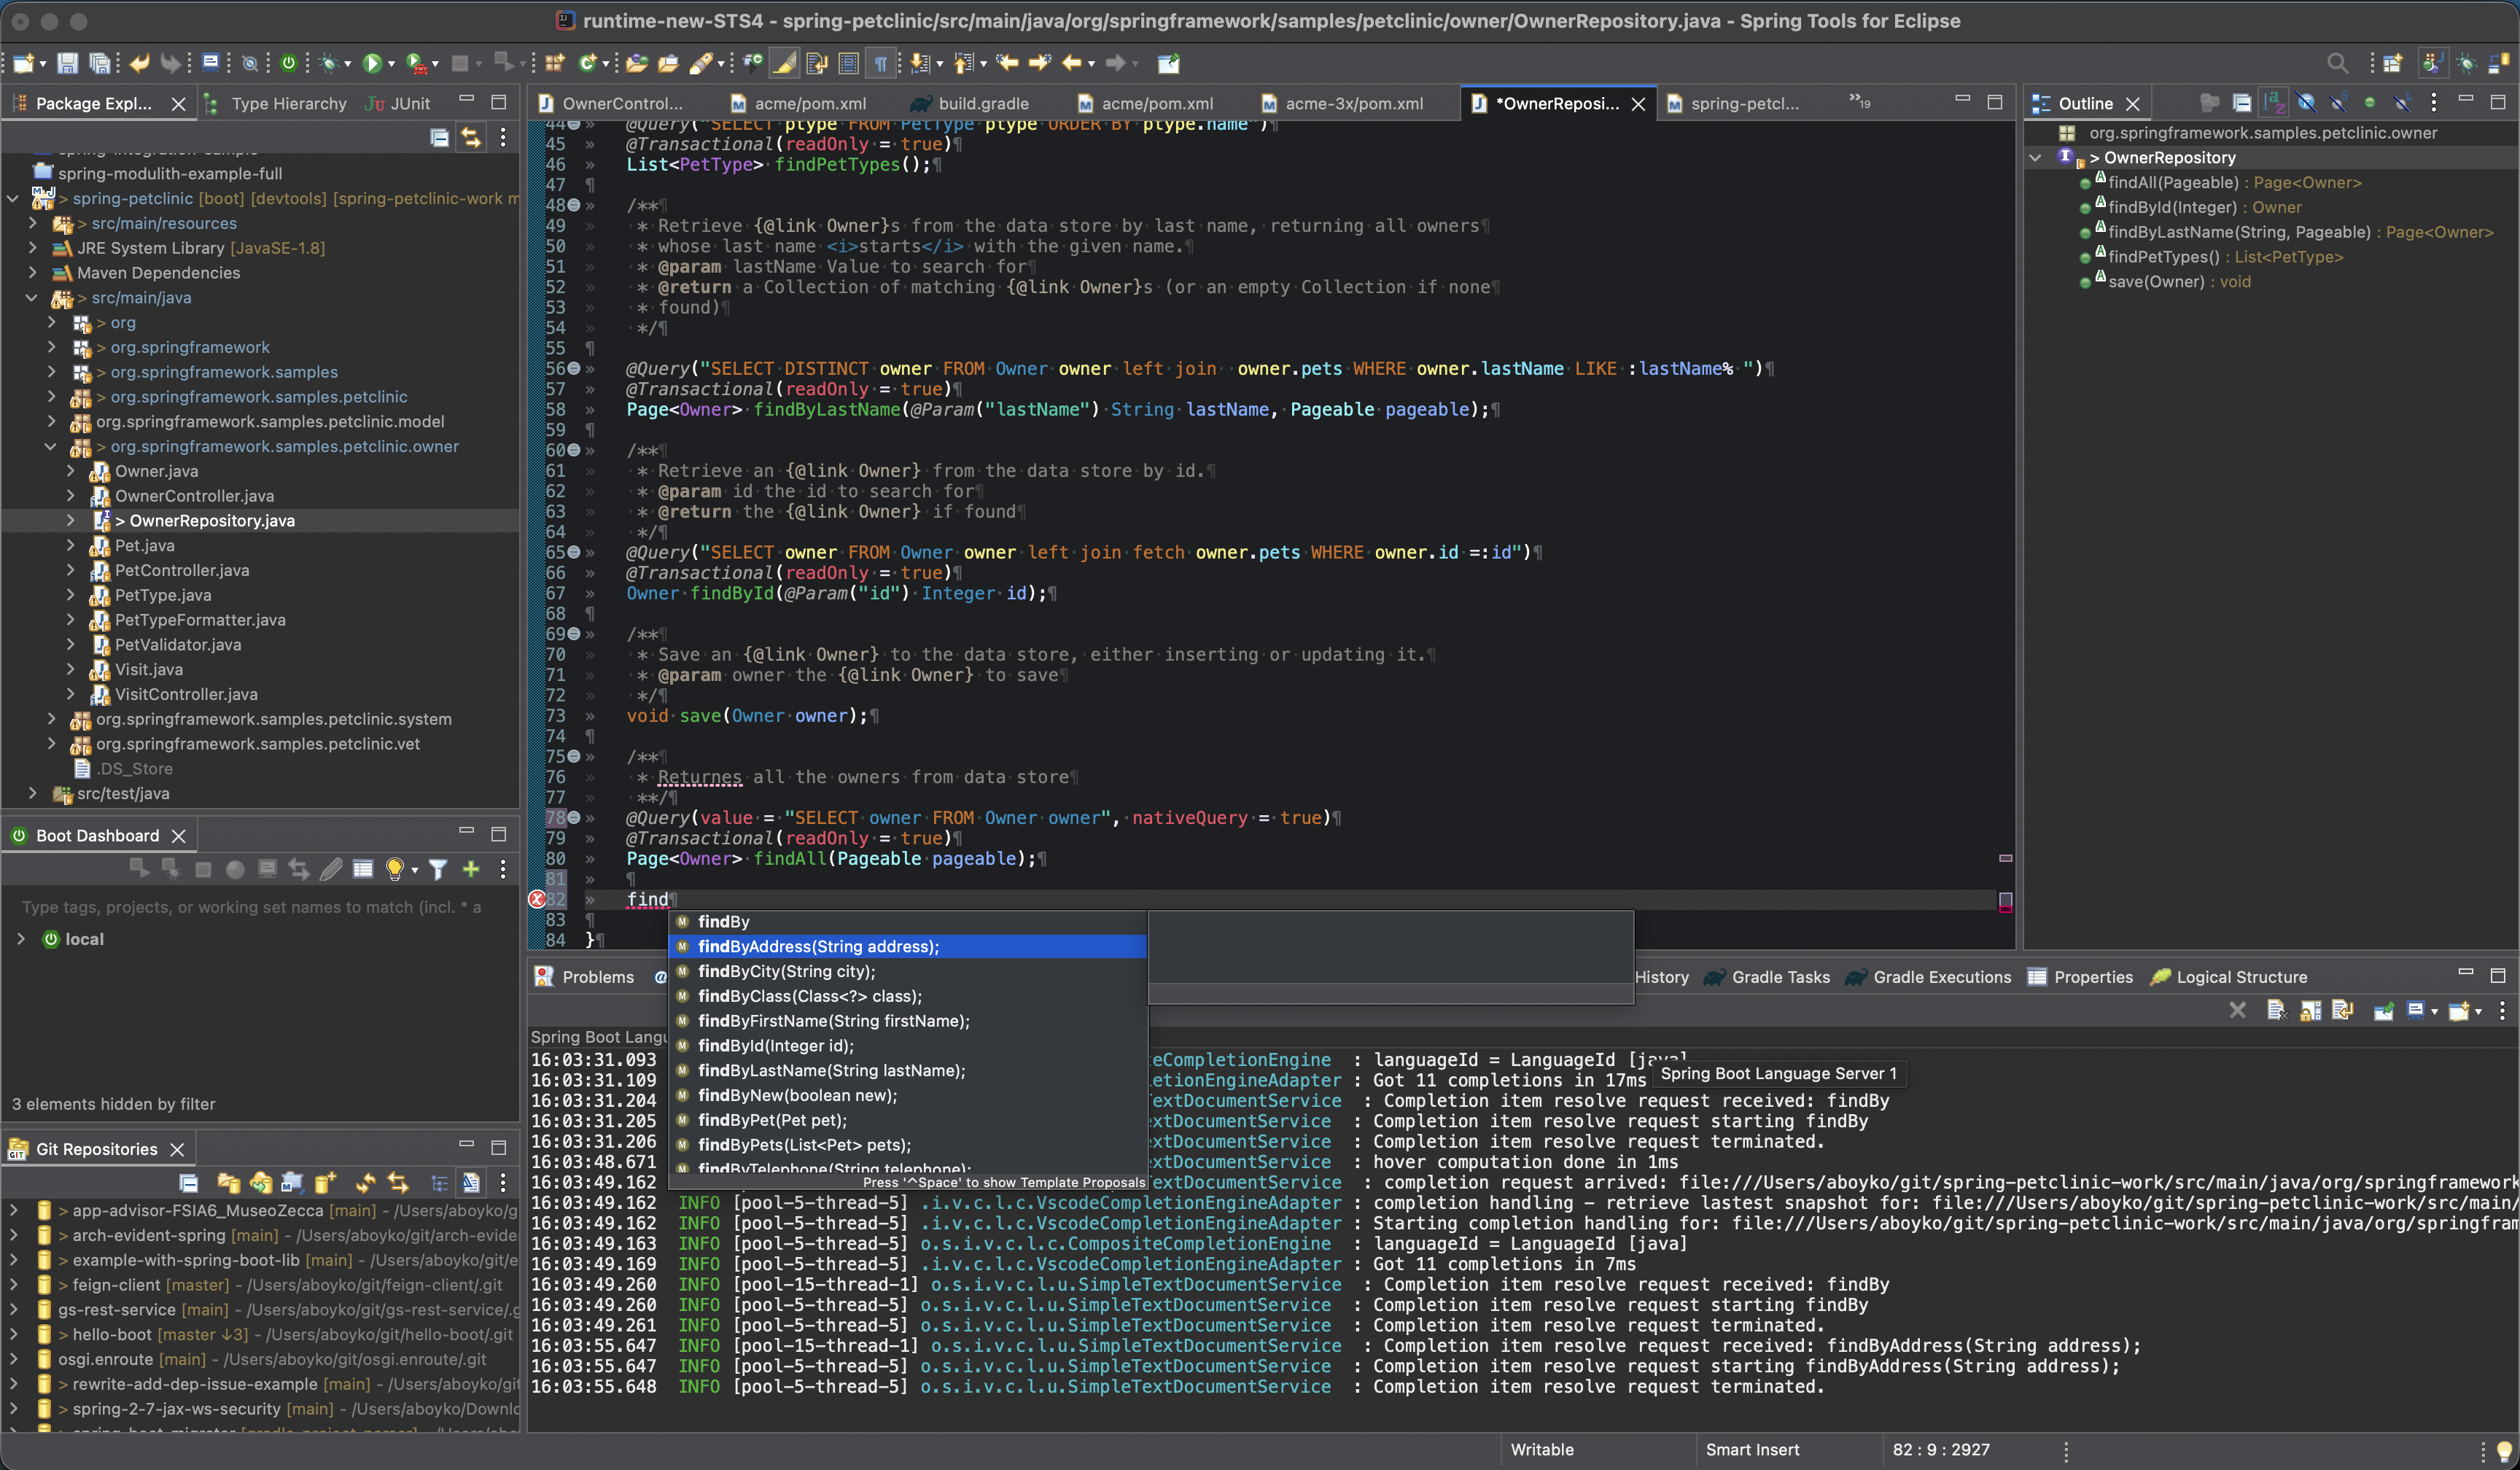
Task: Expand the src/main/resources folder
Action: tap(32, 223)
